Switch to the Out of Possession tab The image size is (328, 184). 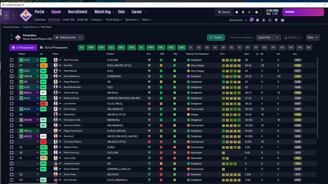pos(54,48)
